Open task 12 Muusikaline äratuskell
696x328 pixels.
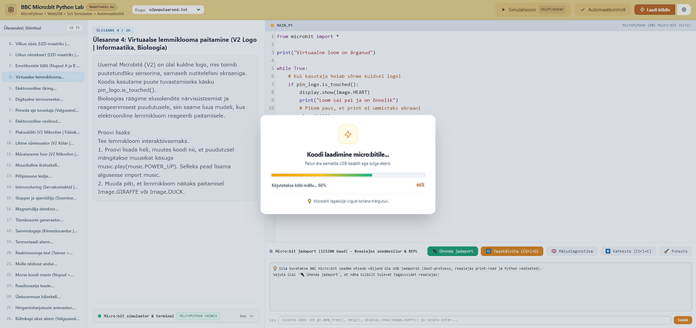point(43,165)
